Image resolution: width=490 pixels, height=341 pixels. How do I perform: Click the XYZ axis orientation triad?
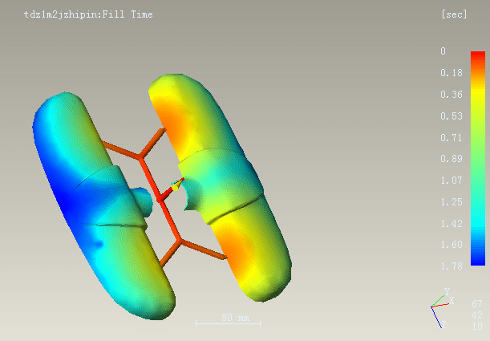pyautogui.click(x=442, y=307)
